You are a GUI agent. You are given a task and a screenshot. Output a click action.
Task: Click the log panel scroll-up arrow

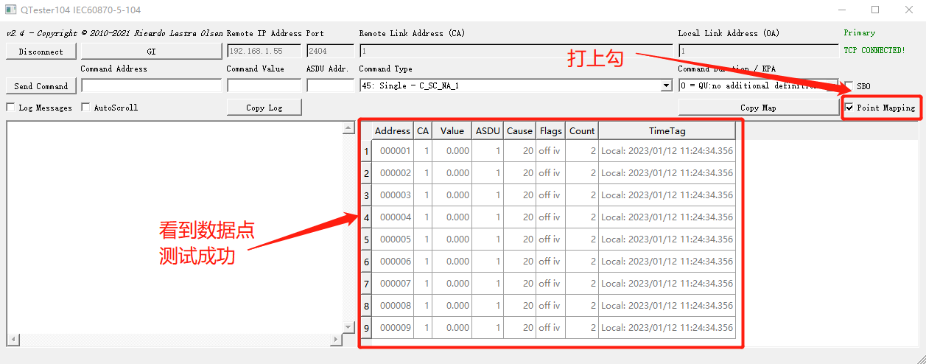tap(349, 130)
